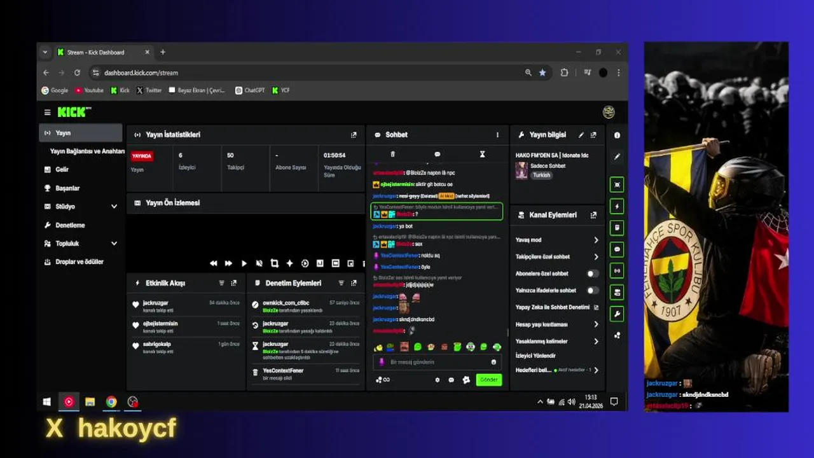Toggle Abonelere özel sohbet switch

pyautogui.click(x=592, y=274)
